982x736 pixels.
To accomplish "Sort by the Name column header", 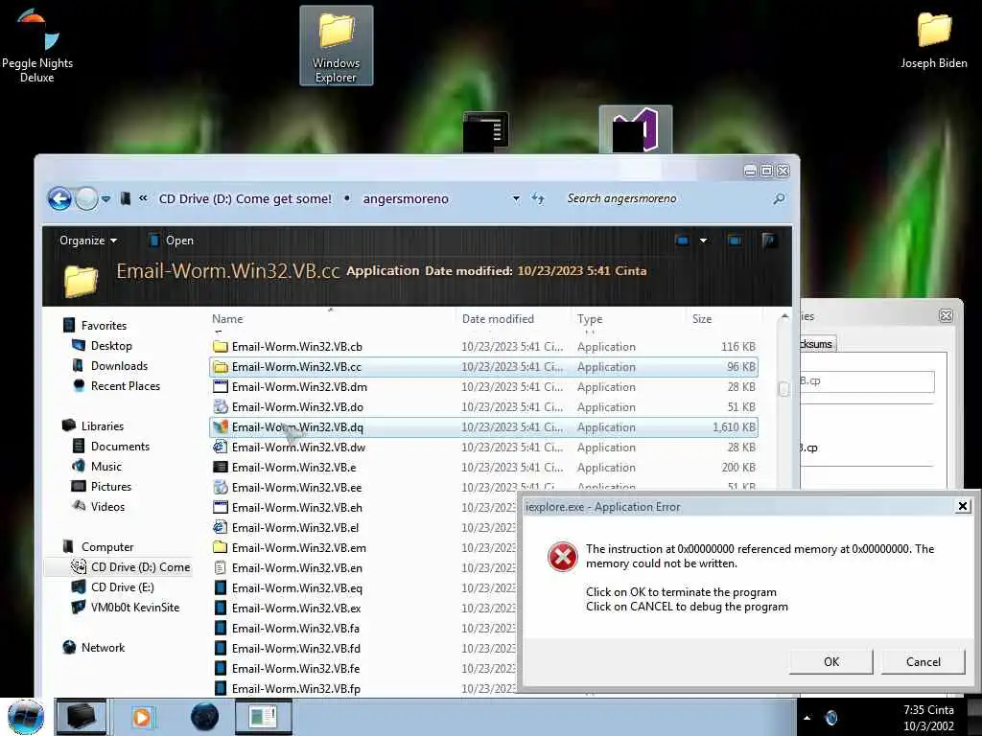I will click(x=227, y=318).
